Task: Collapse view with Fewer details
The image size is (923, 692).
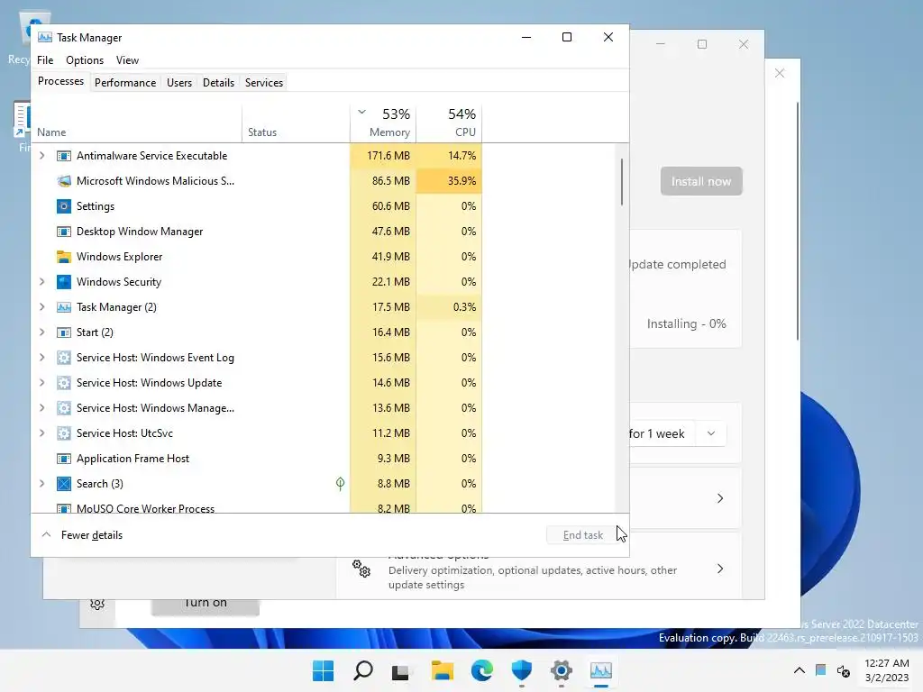Action: click(x=82, y=535)
